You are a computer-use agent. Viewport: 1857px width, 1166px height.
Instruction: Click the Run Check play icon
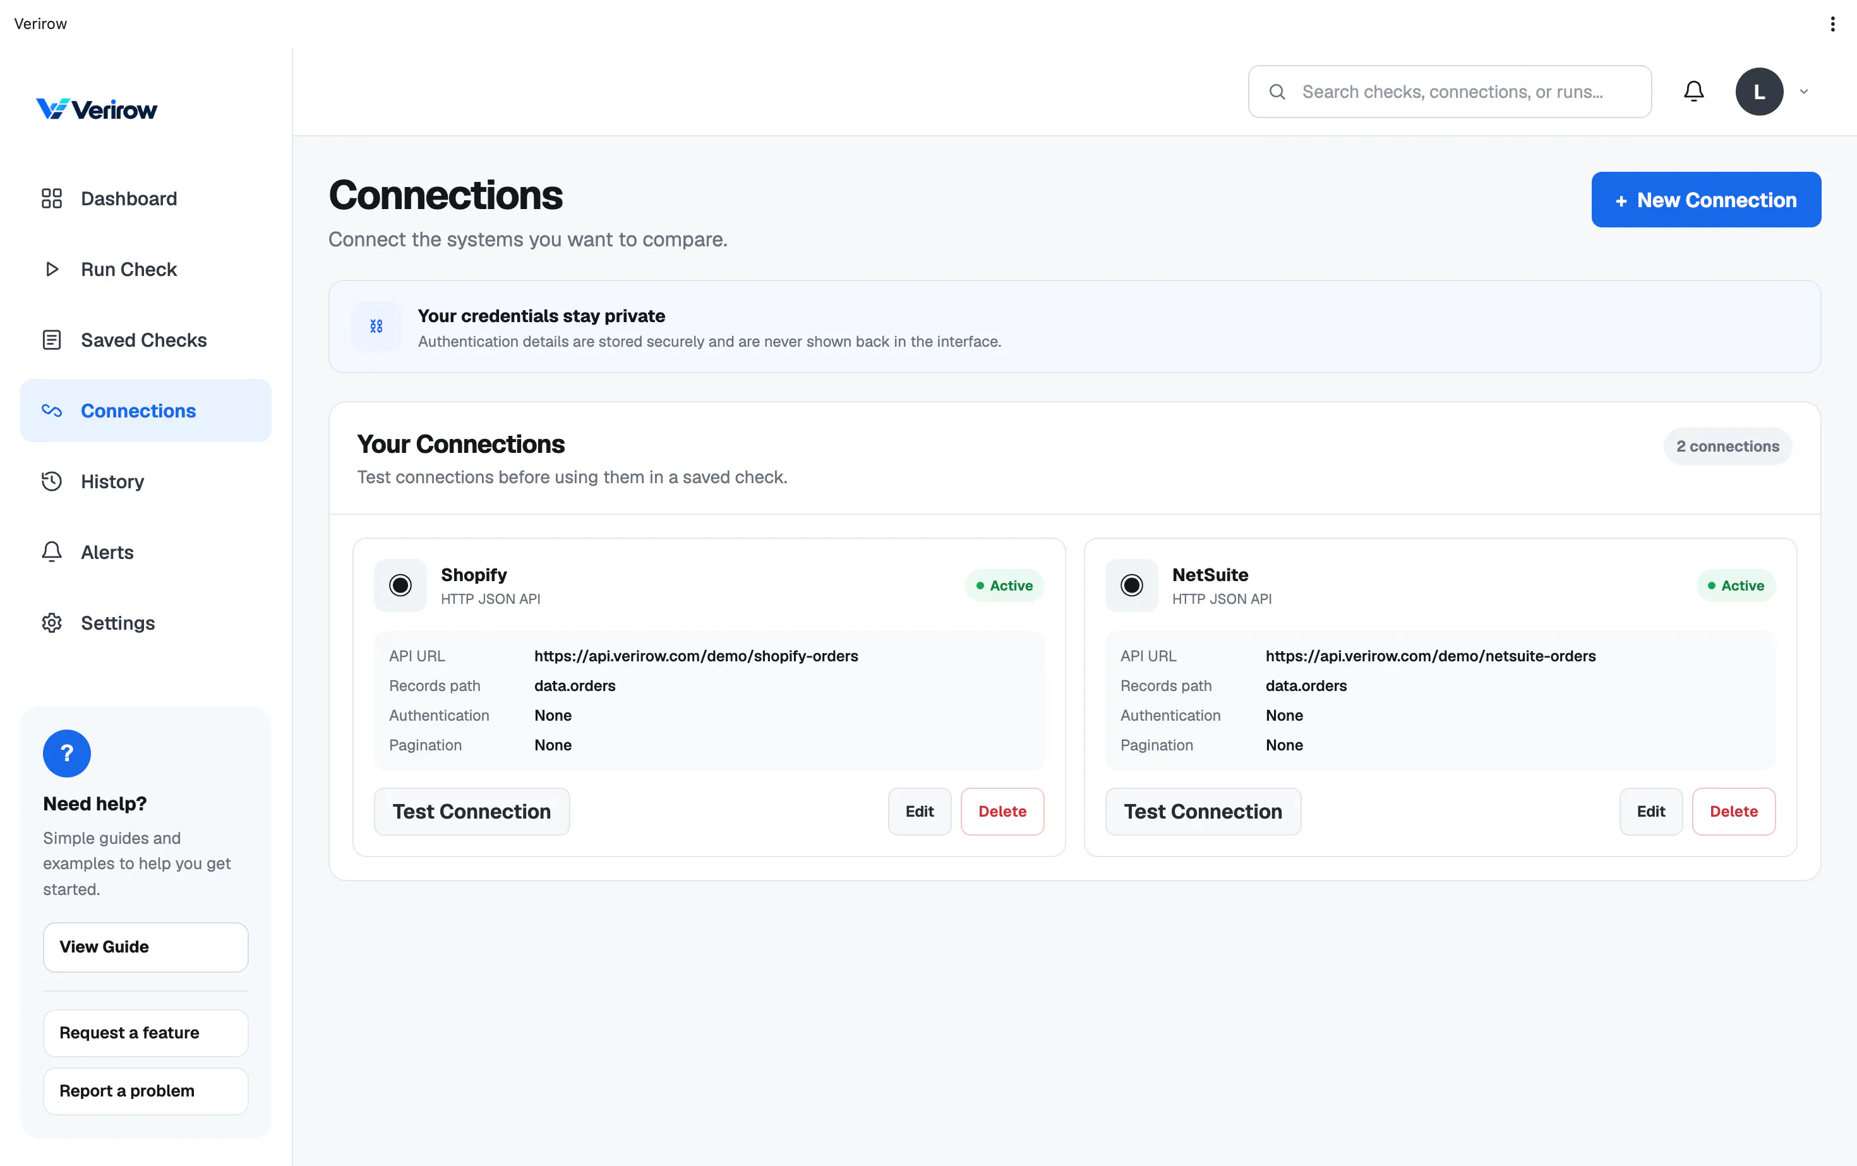[x=52, y=269]
